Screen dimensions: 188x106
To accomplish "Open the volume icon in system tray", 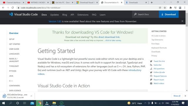I will [x=163, y=103].
